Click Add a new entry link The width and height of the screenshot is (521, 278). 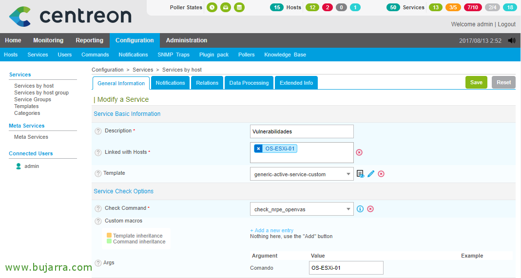tap(271, 231)
